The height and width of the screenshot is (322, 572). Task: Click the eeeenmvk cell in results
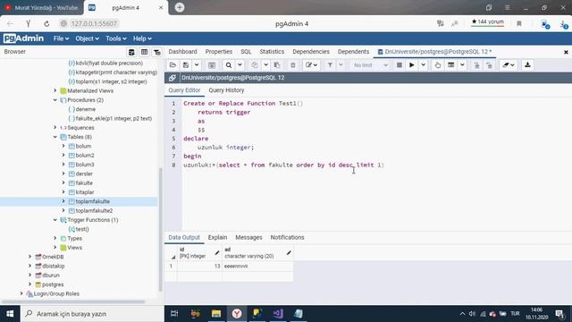[257, 267]
